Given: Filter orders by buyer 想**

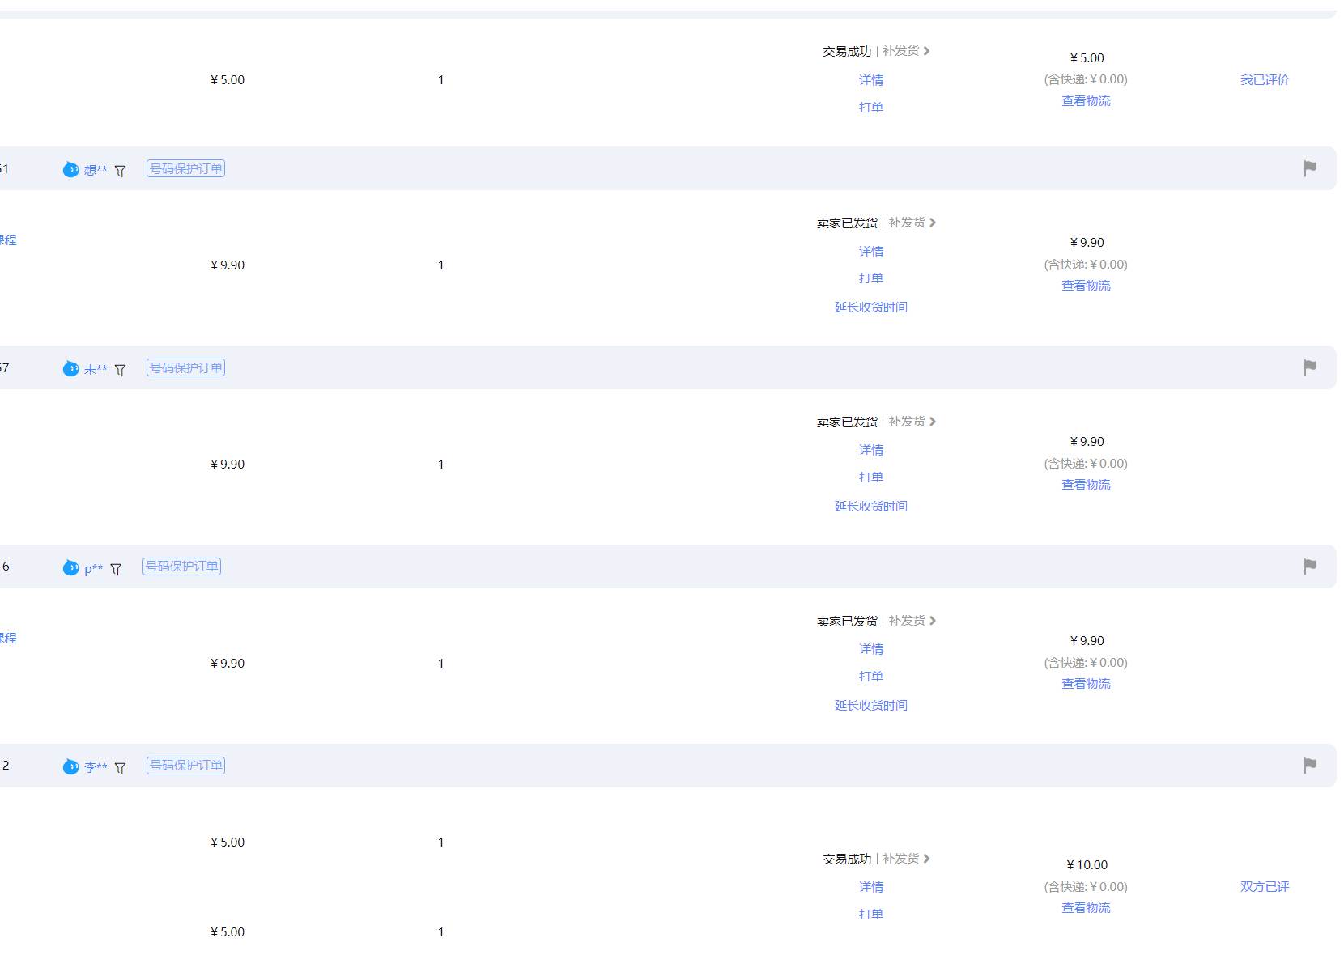Looking at the screenshot, I should point(120,170).
